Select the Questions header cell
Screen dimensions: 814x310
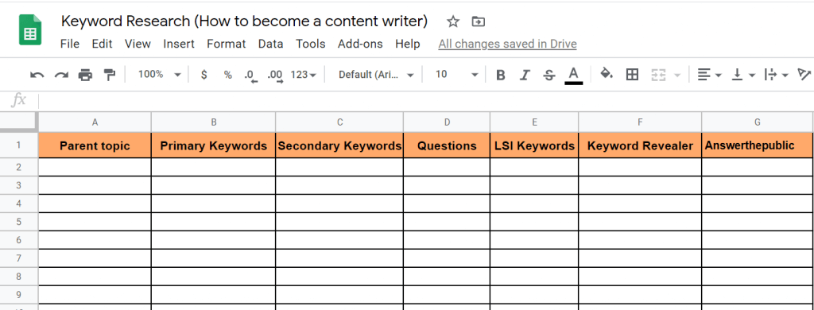(x=447, y=145)
